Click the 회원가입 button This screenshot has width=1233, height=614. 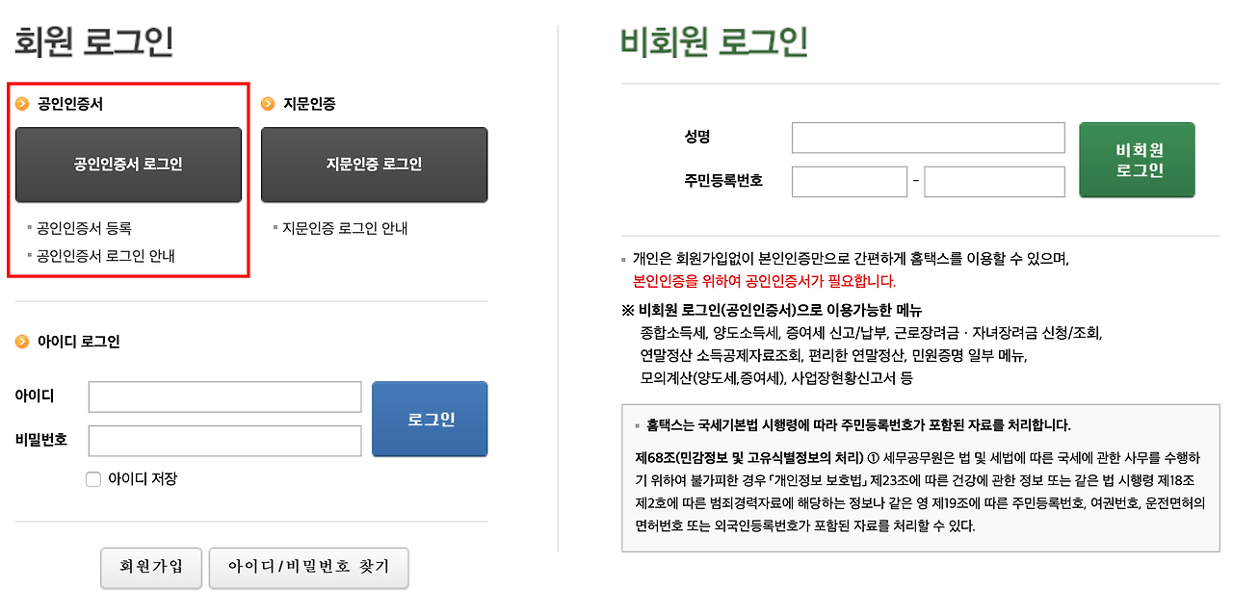150,568
